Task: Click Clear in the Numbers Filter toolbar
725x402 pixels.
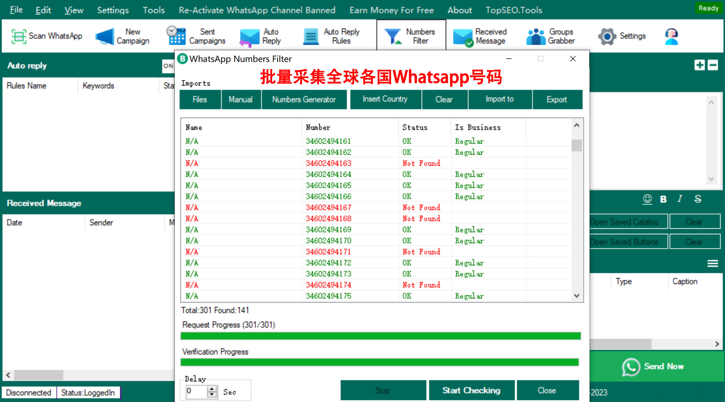Action: pyautogui.click(x=444, y=99)
